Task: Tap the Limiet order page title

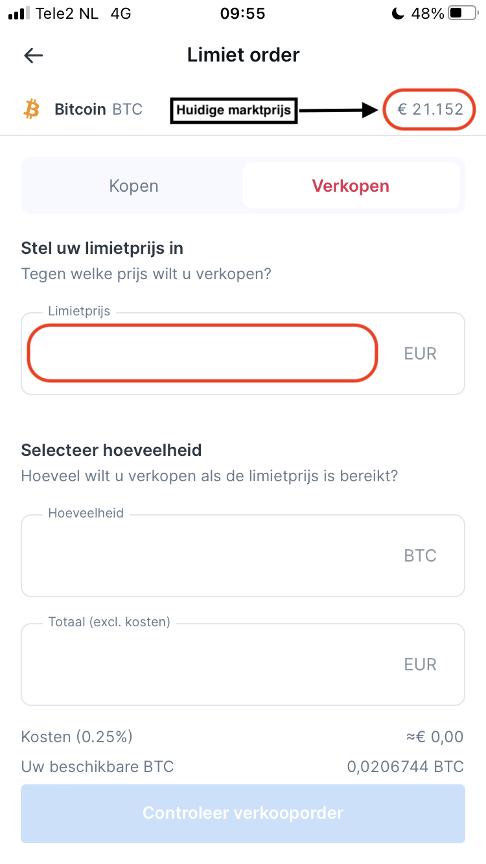Action: pyautogui.click(x=244, y=55)
